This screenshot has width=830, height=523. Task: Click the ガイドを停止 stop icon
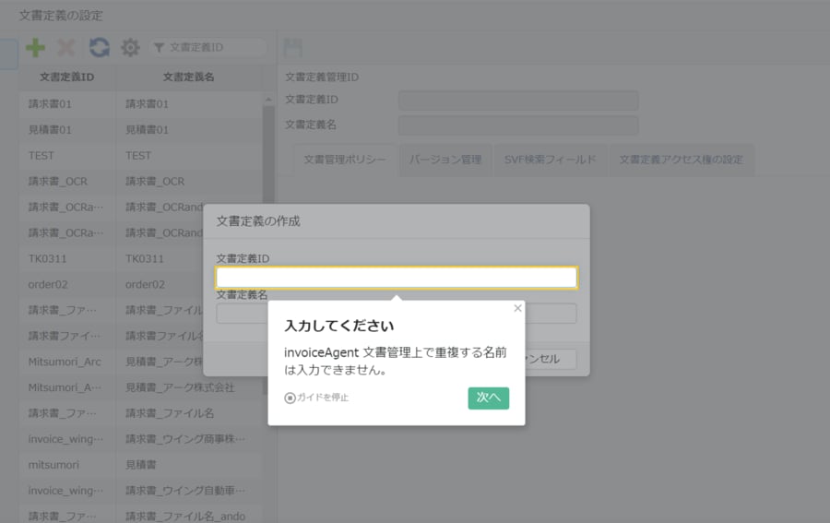click(x=290, y=398)
